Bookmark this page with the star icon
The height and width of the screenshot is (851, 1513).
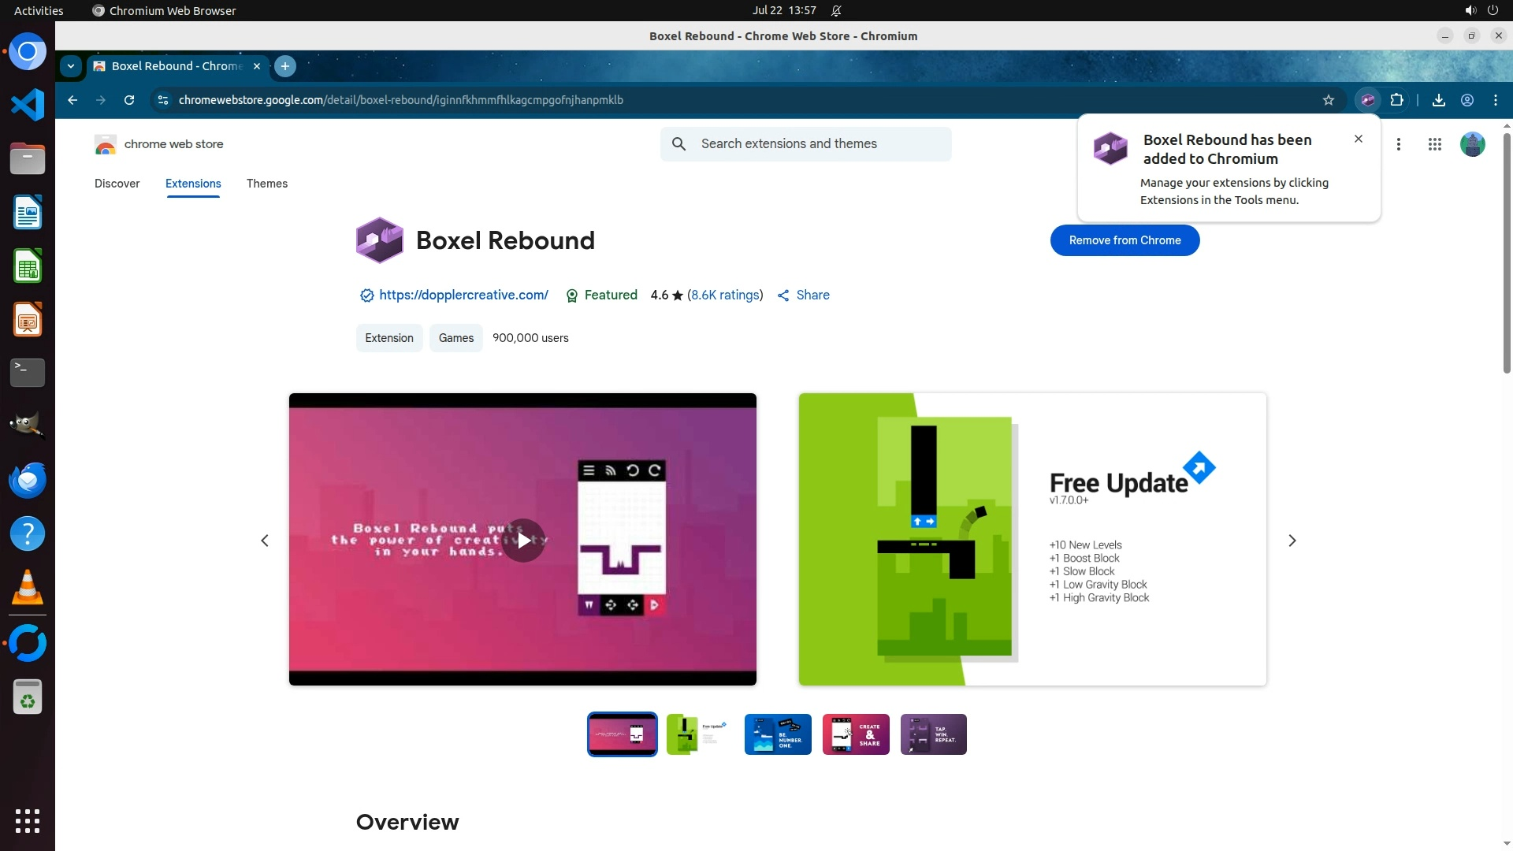click(x=1329, y=100)
